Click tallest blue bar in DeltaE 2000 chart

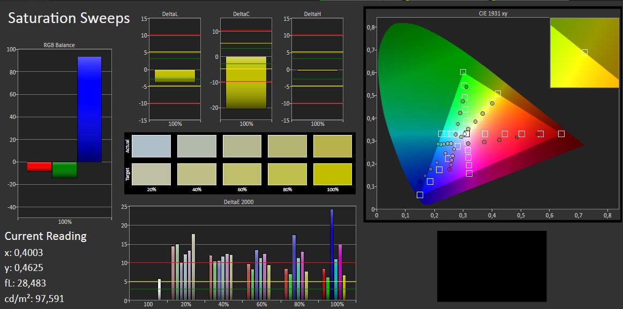click(332, 254)
